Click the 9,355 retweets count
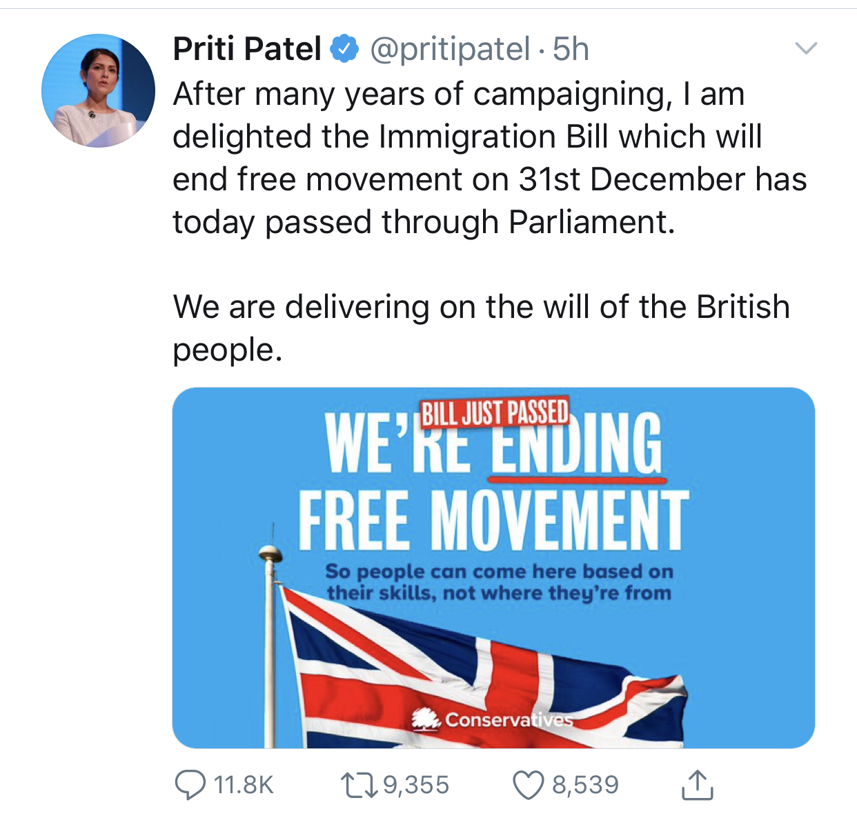Viewport: 857px width, 818px height. (416, 785)
